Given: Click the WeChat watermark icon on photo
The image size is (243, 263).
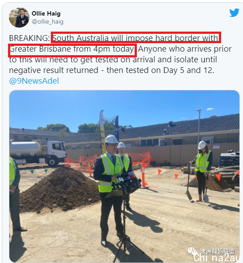Looking at the screenshot, I should (x=193, y=251).
